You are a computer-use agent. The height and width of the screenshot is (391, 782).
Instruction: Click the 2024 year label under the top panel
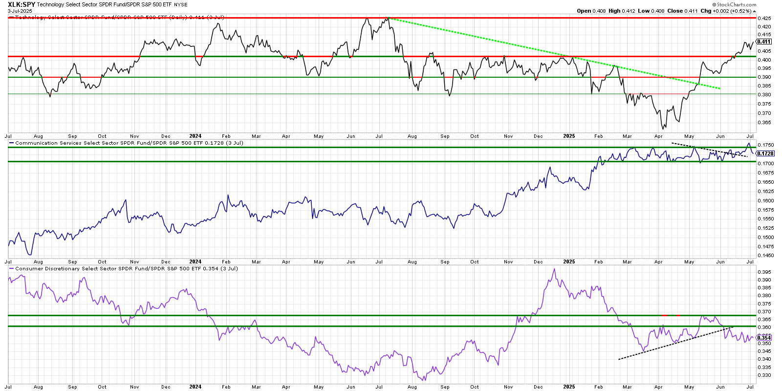[195, 136]
